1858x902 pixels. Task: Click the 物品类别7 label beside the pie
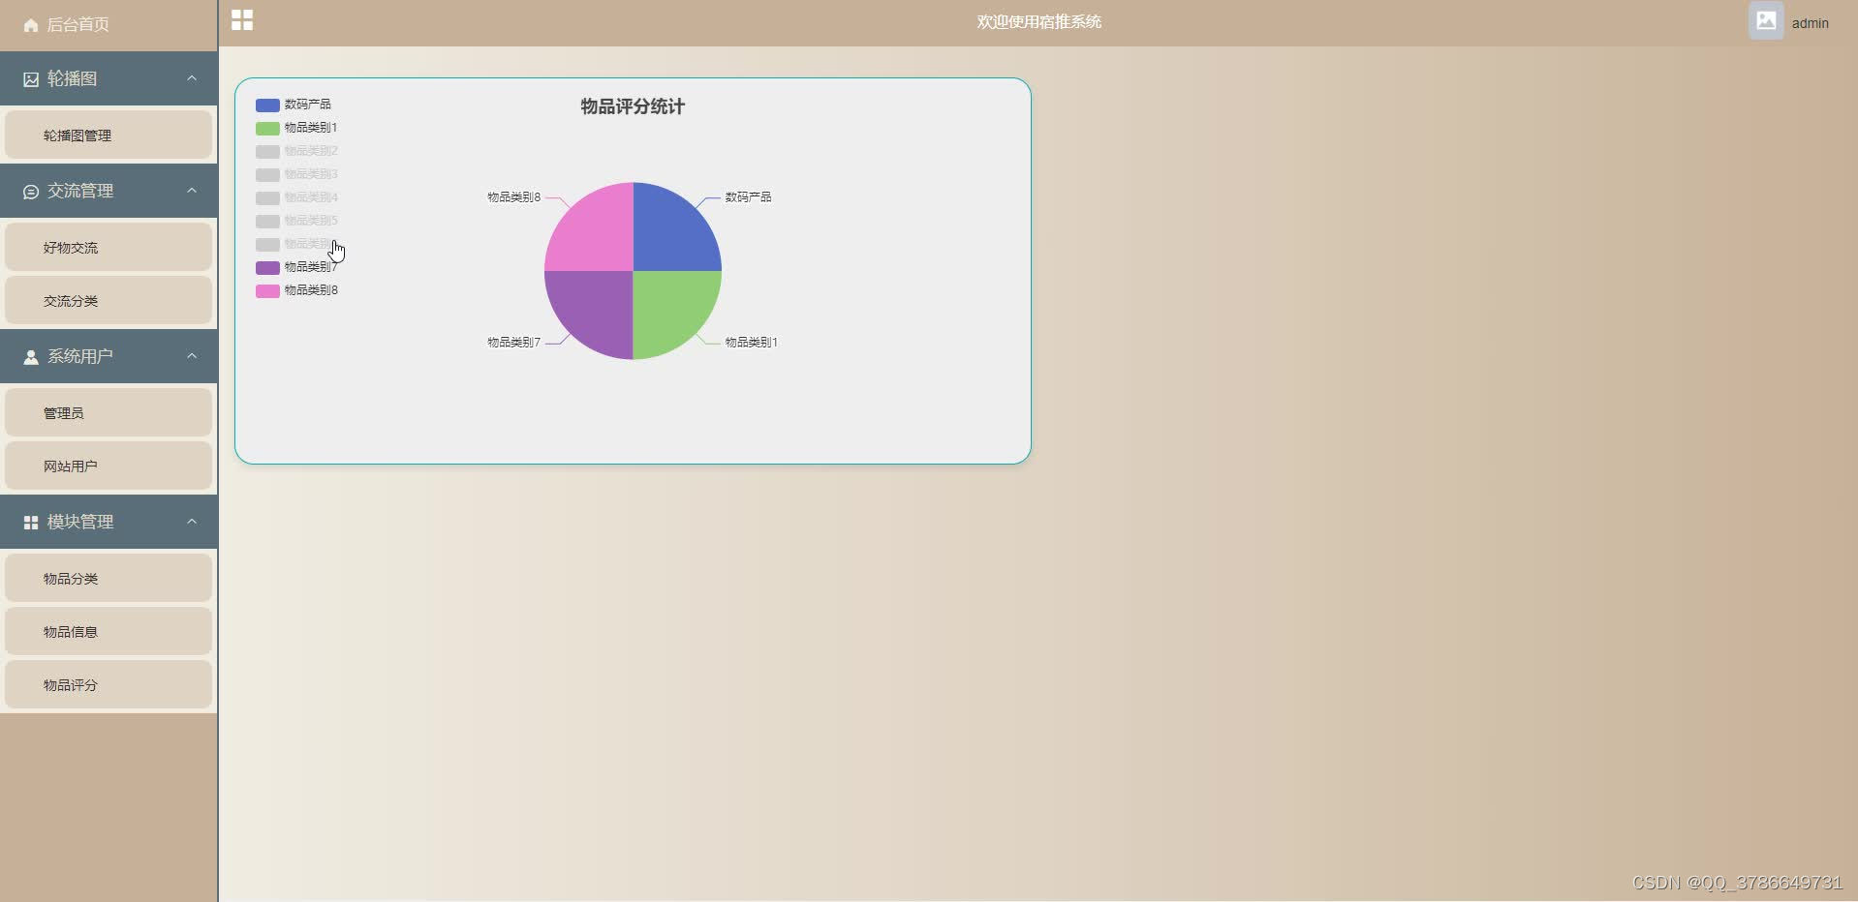click(513, 343)
